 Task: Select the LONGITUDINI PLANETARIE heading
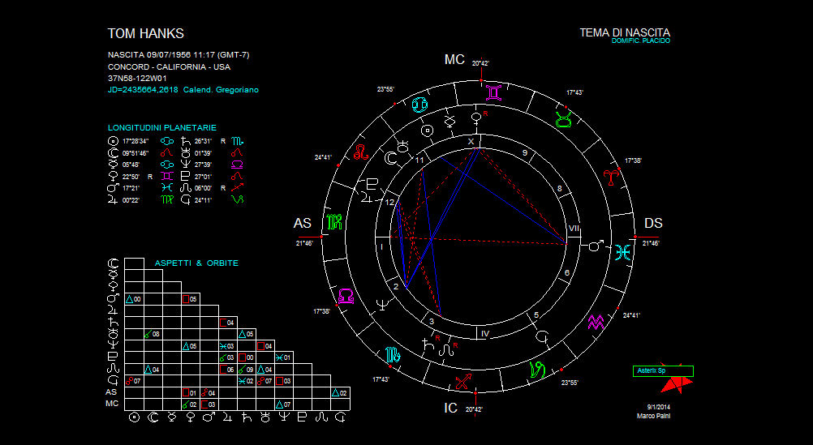[161, 127]
